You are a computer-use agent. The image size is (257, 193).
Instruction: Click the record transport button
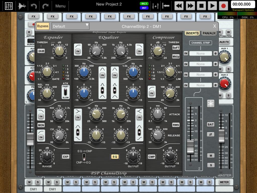coord(224,6)
